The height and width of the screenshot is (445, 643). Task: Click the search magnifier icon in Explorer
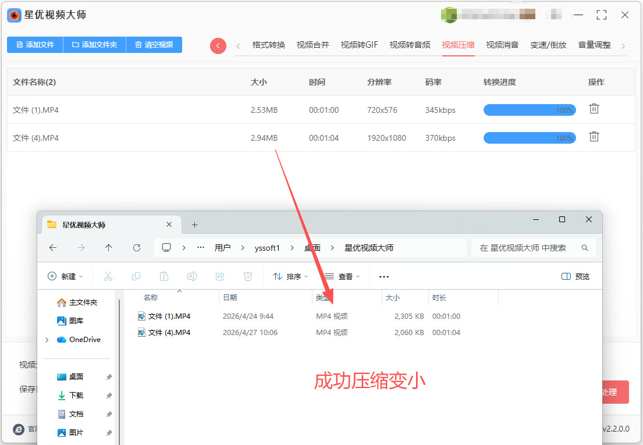pyautogui.click(x=585, y=248)
